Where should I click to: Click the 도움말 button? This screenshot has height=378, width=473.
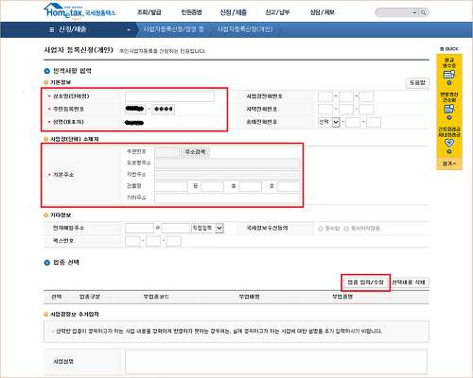click(417, 83)
